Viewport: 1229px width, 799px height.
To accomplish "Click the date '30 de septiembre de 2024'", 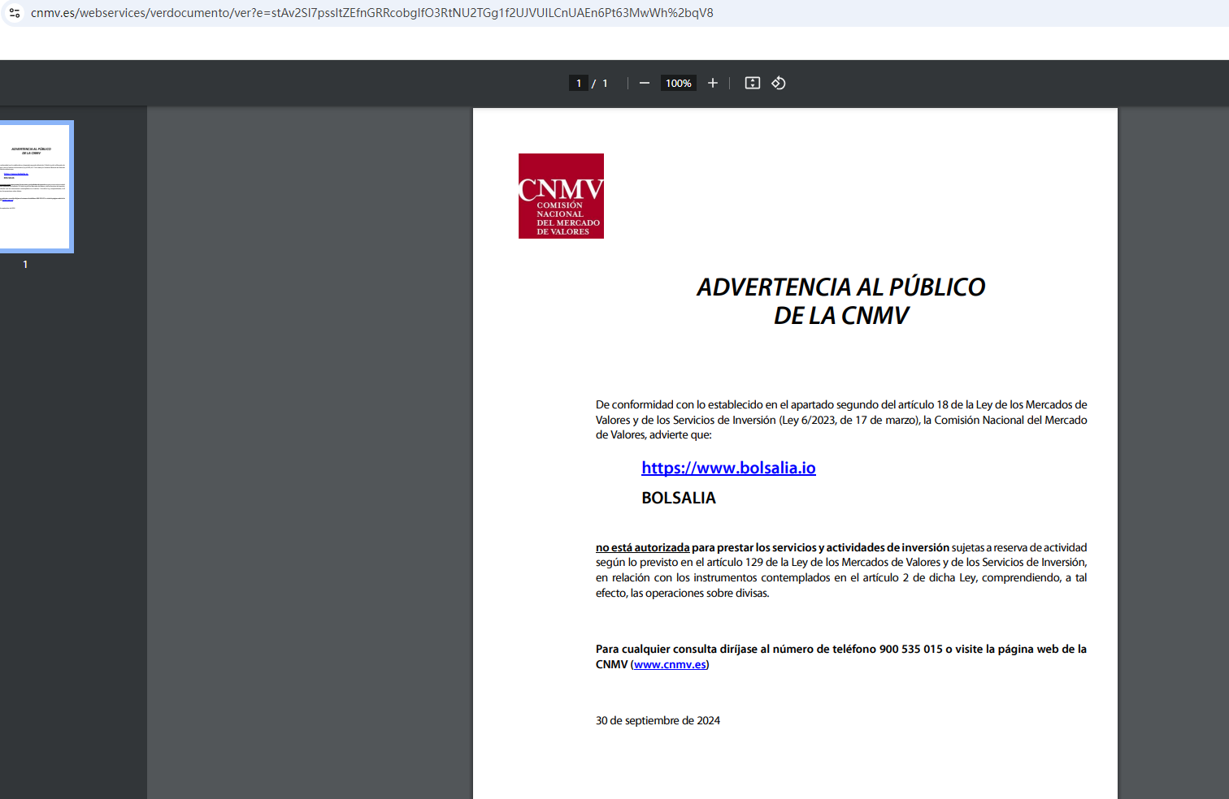I will (658, 720).
